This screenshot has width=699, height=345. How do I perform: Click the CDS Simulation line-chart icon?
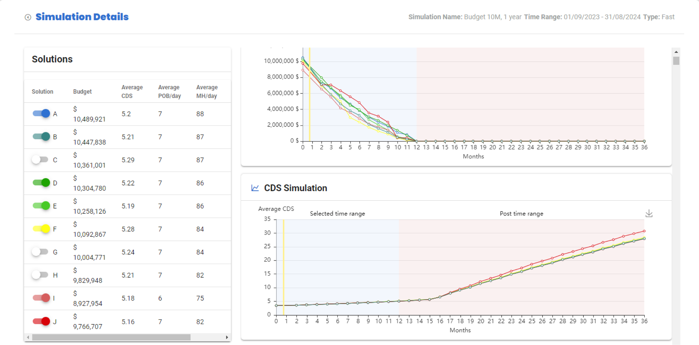255,188
